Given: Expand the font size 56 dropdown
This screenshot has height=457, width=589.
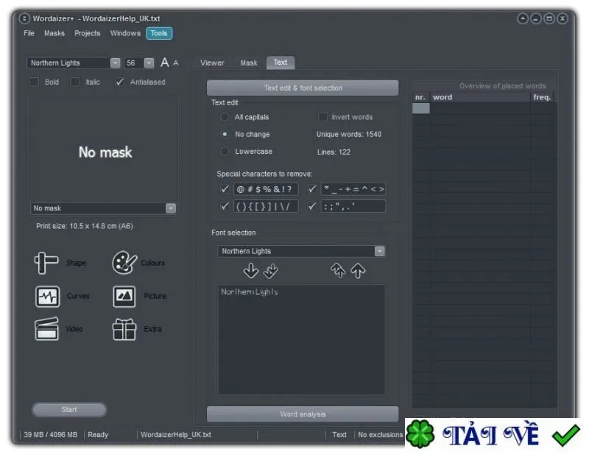Looking at the screenshot, I should 149,63.
